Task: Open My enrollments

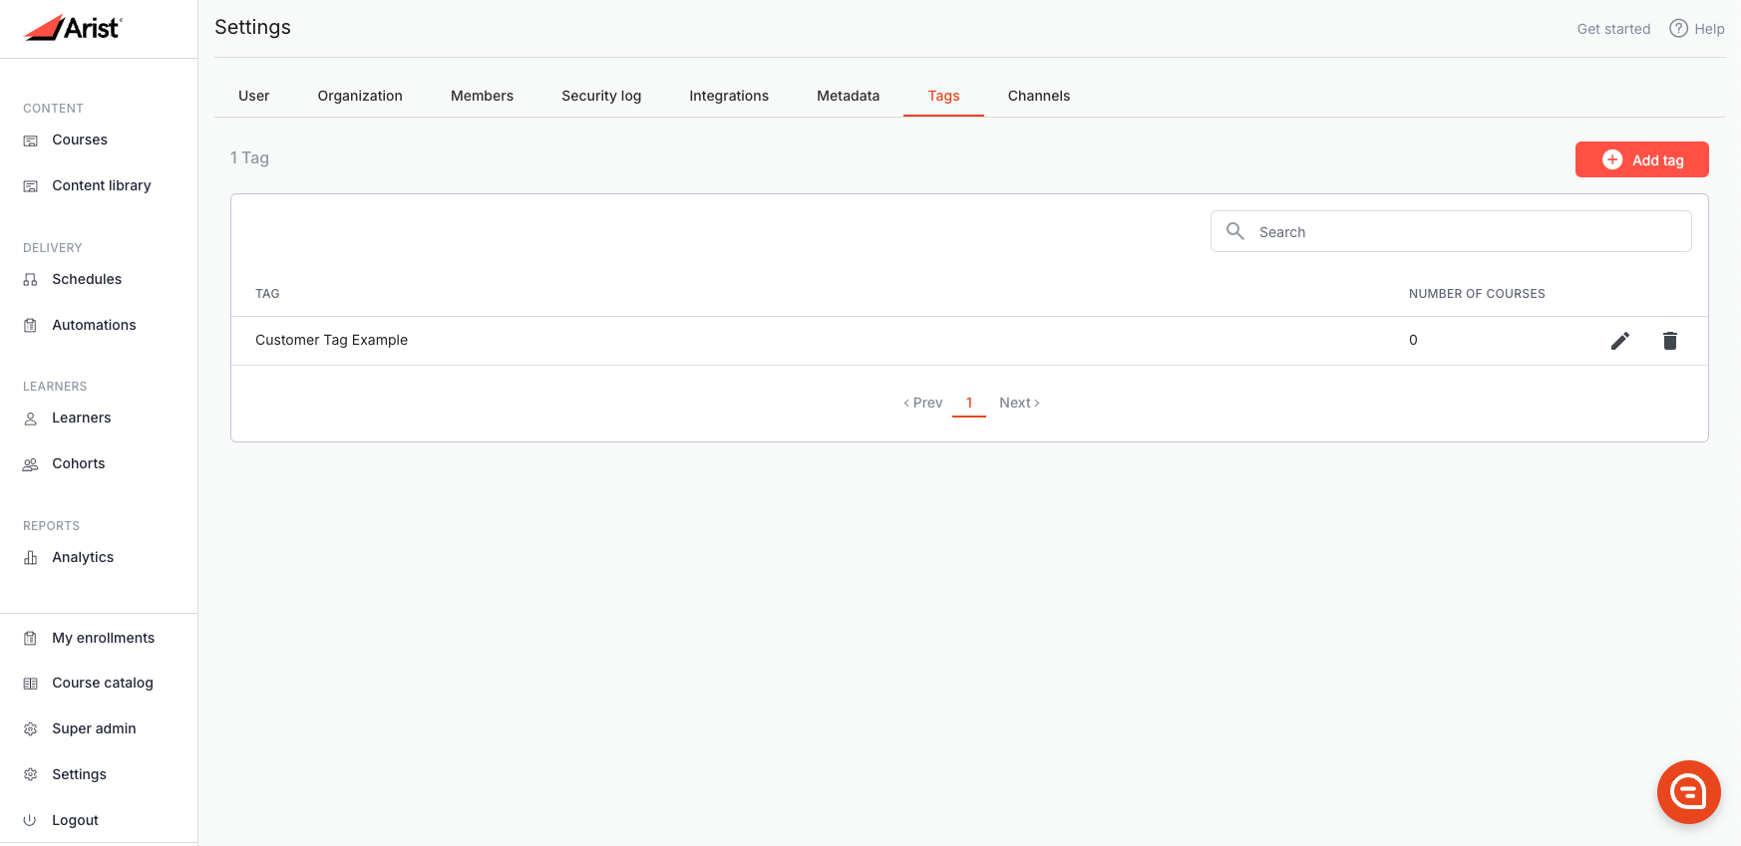Action: click(104, 638)
